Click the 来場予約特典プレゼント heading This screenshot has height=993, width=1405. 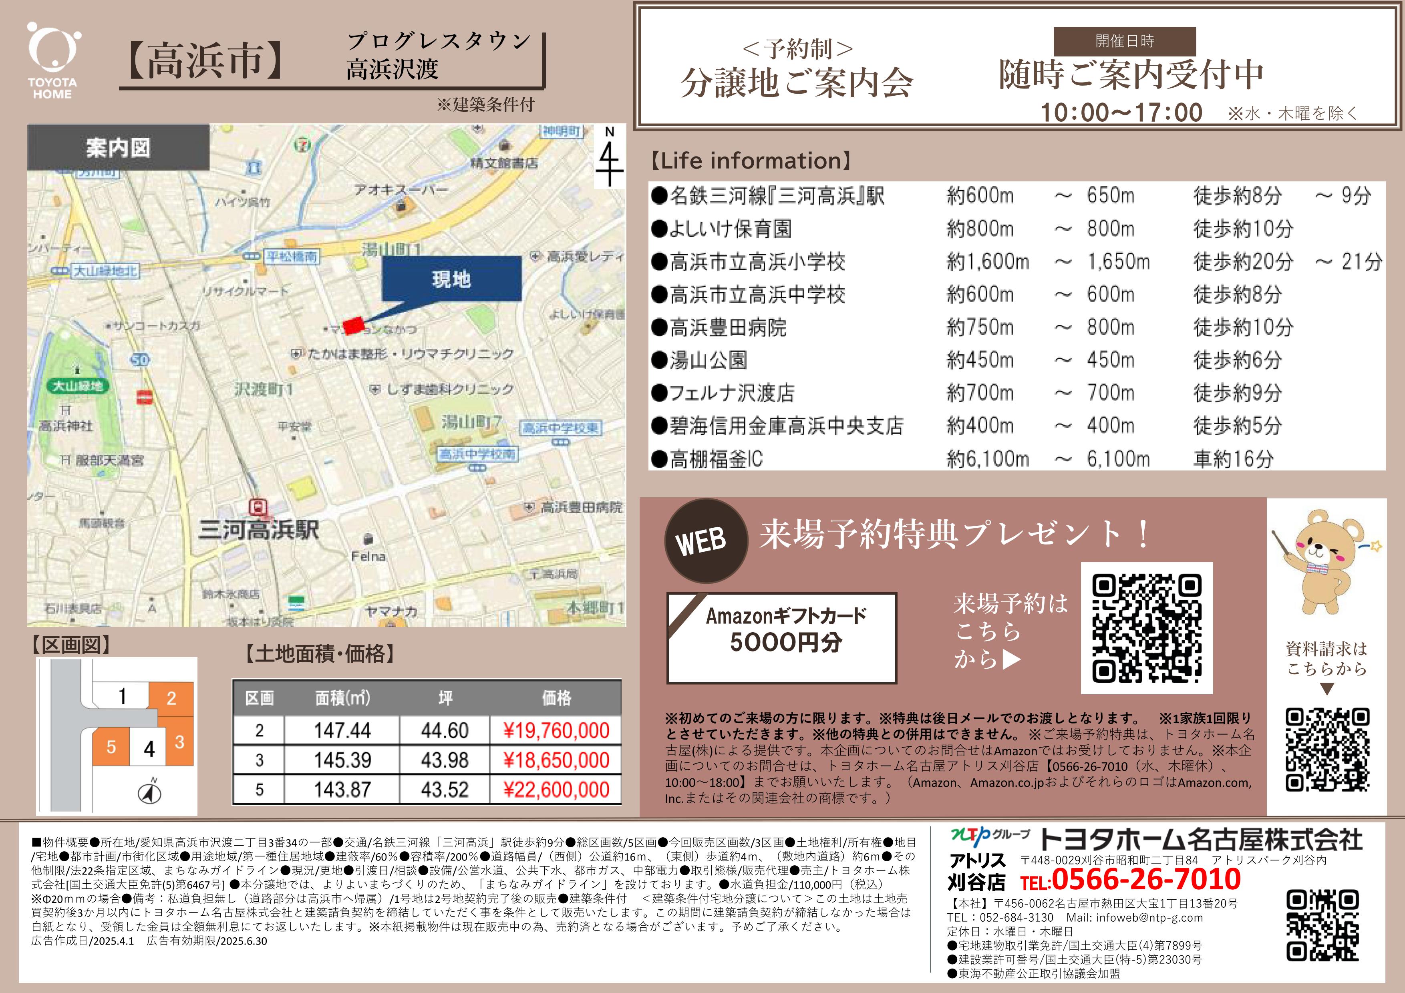(x=954, y=534)
